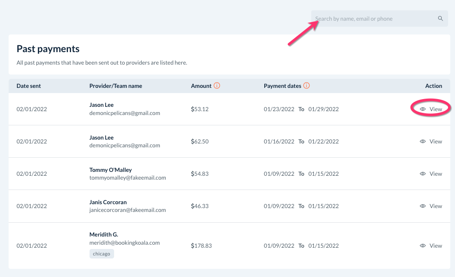View the $62.50 payment details
455x277 pixels.
tap(436, 141)
